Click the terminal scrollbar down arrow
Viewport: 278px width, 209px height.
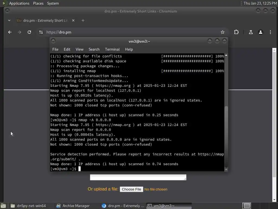226,170
